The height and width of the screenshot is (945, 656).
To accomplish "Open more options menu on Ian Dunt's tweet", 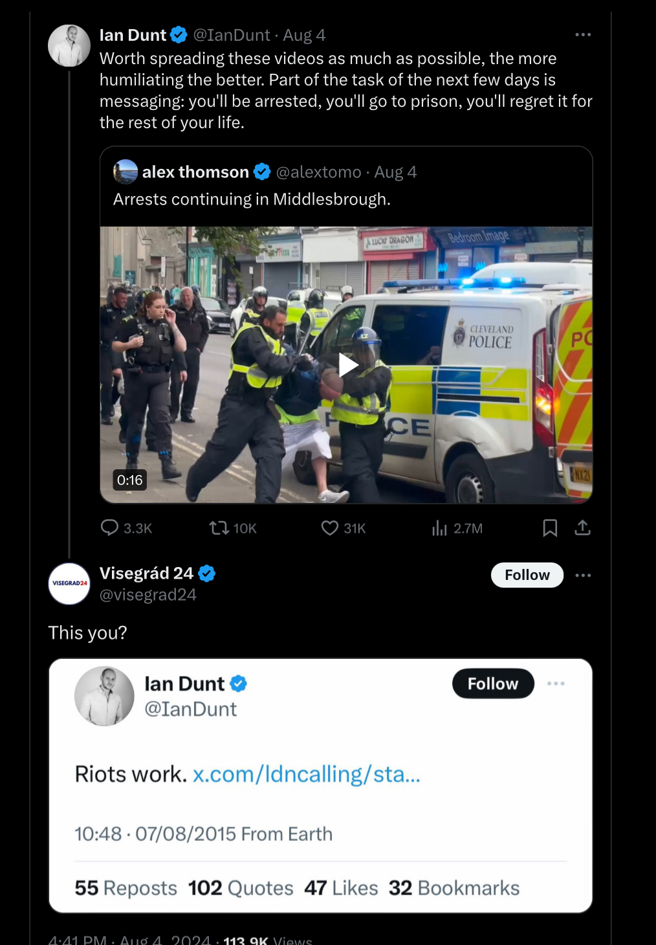I will click(x=583, y=34).
